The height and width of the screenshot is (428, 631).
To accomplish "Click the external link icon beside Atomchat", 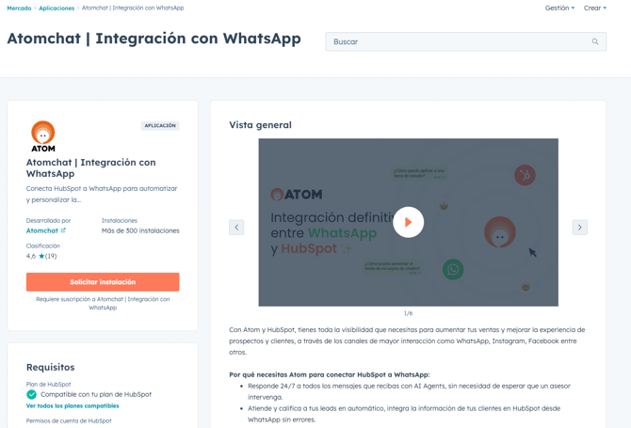I will point(63,230).
